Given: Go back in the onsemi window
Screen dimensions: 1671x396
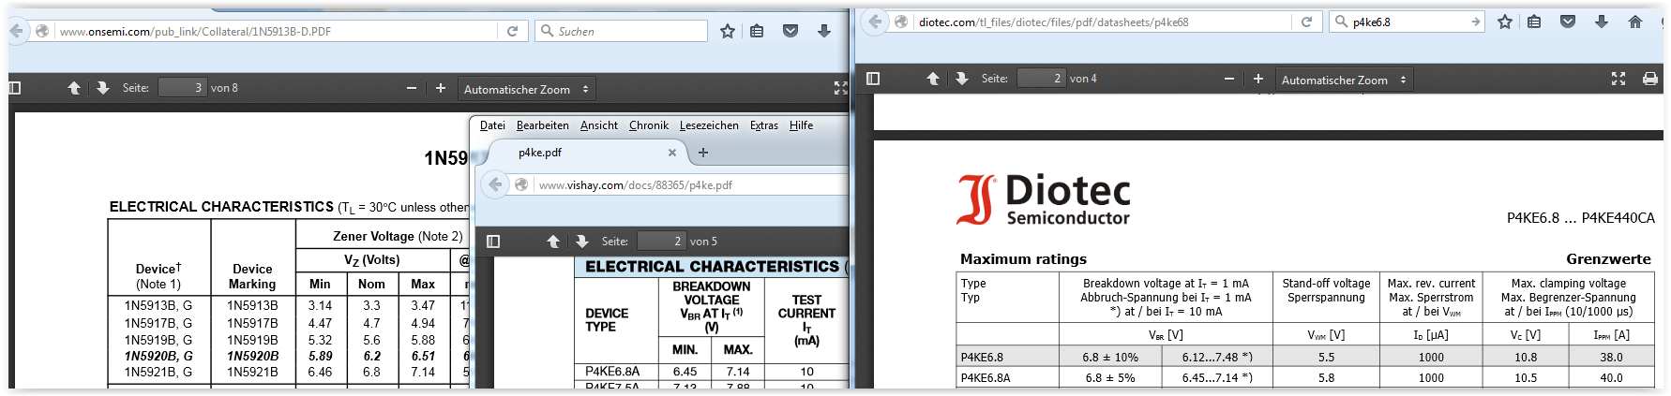Looking at the screenshot, I should tap(16, 31).
